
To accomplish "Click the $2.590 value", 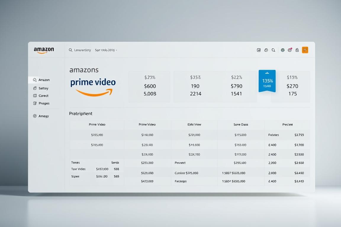I will [299, 155].
